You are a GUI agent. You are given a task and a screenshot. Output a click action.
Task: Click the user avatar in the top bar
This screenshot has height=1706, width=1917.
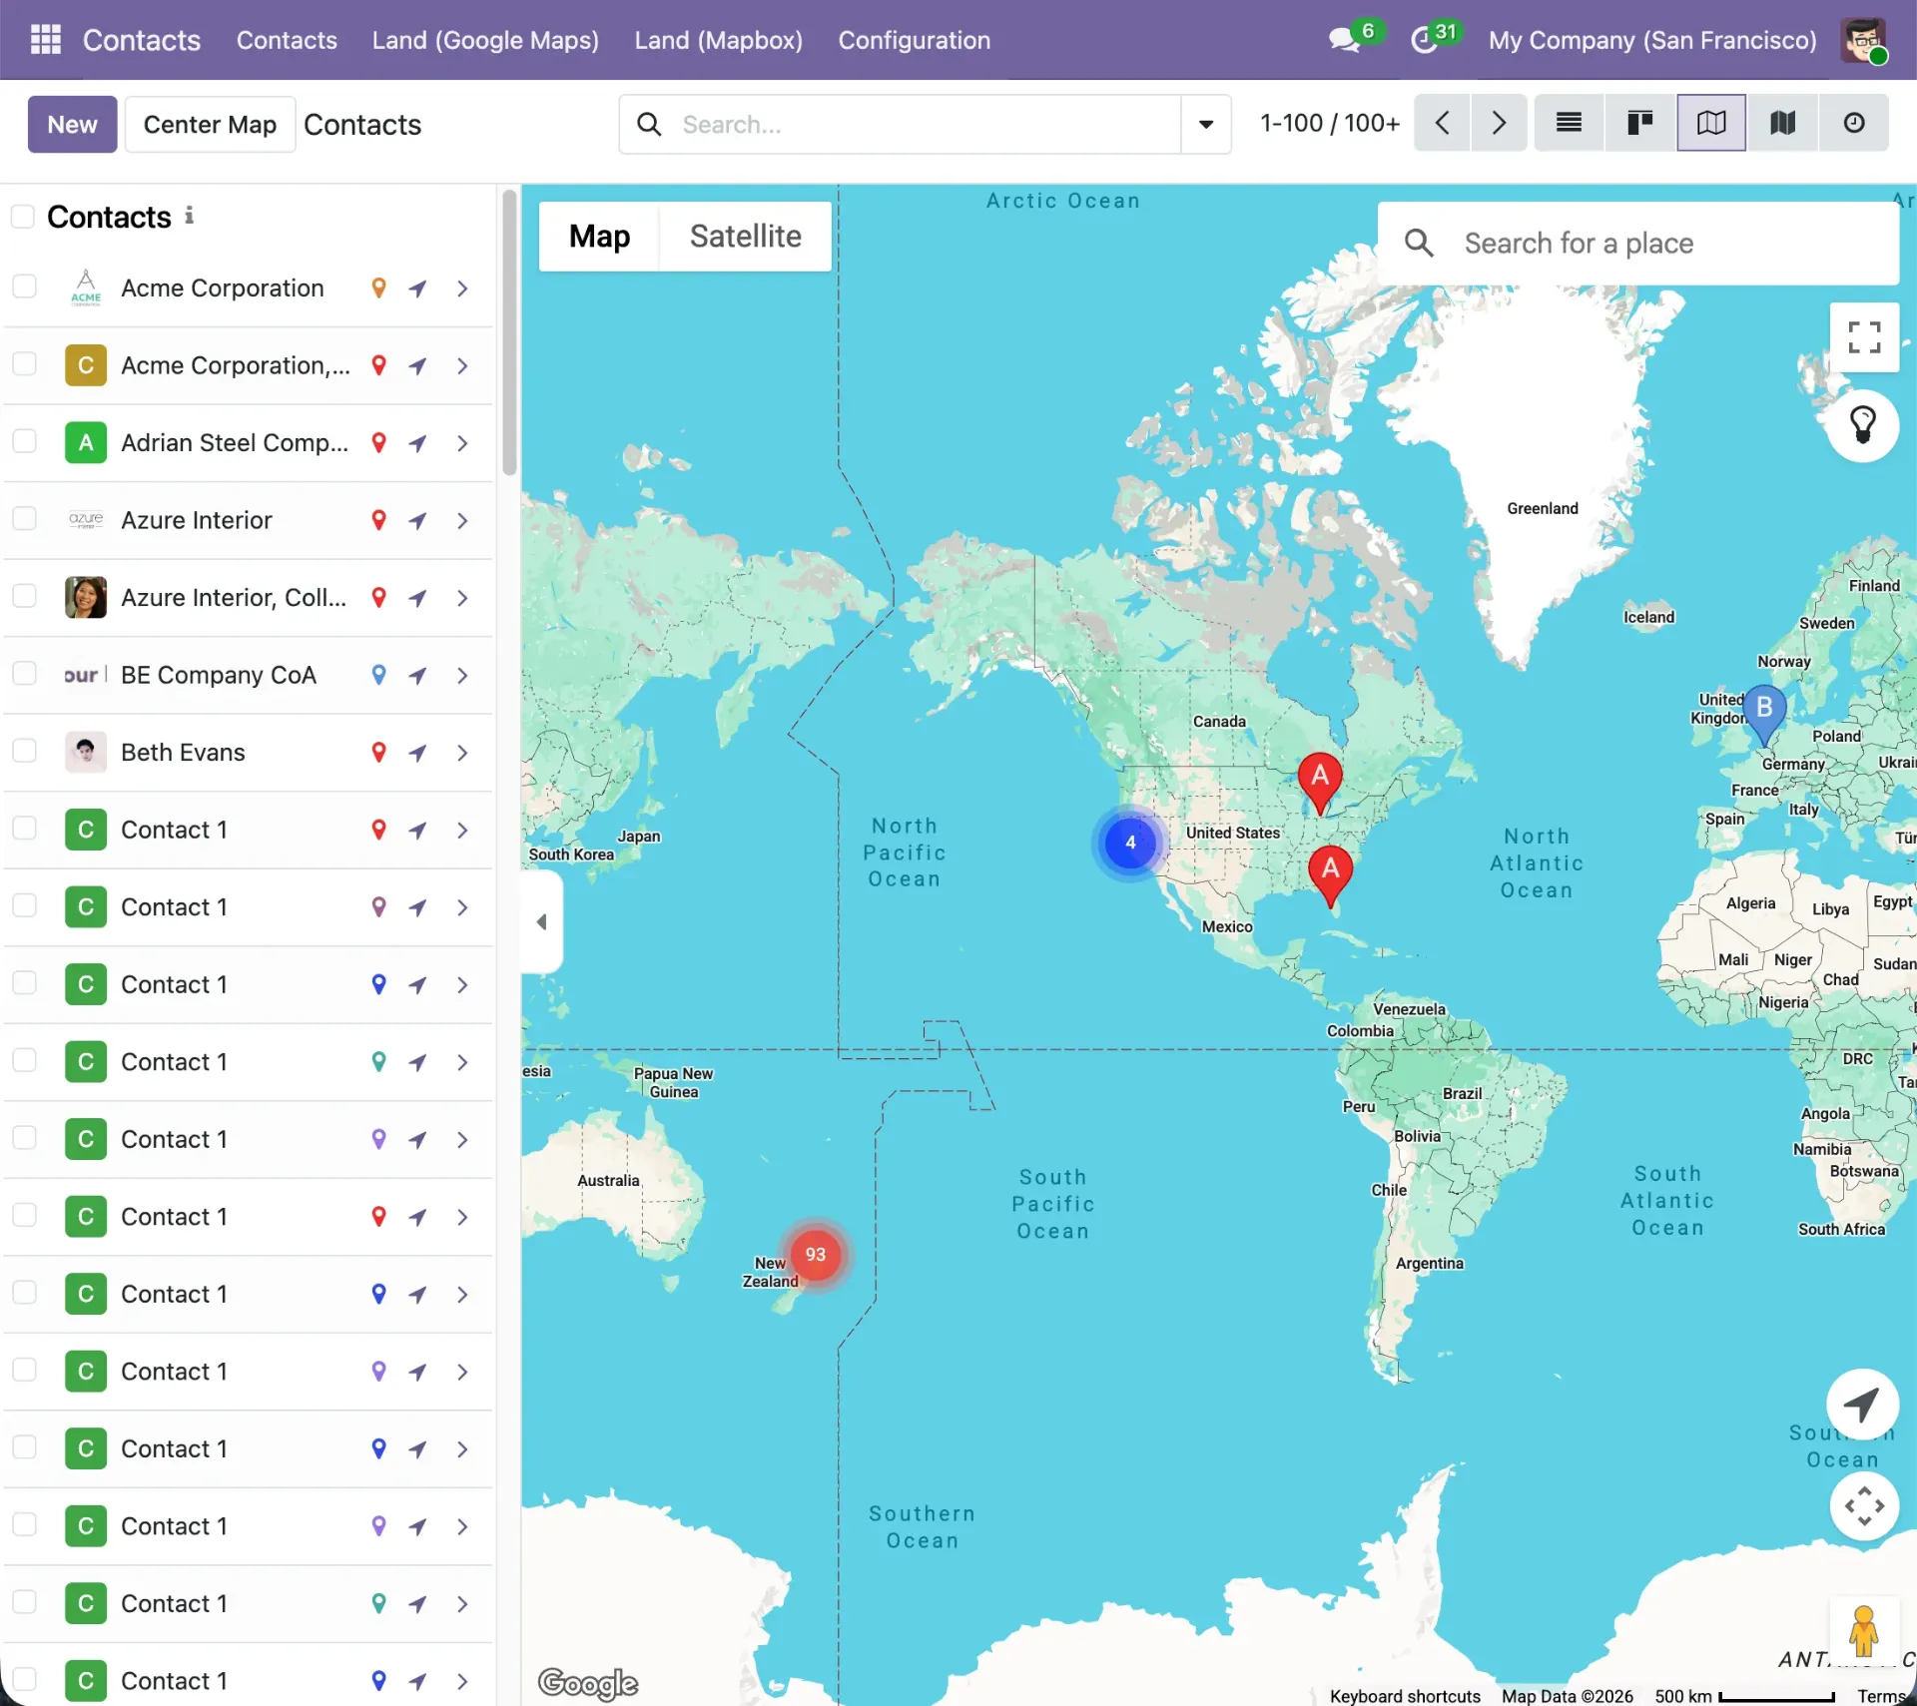point(1863,40)
